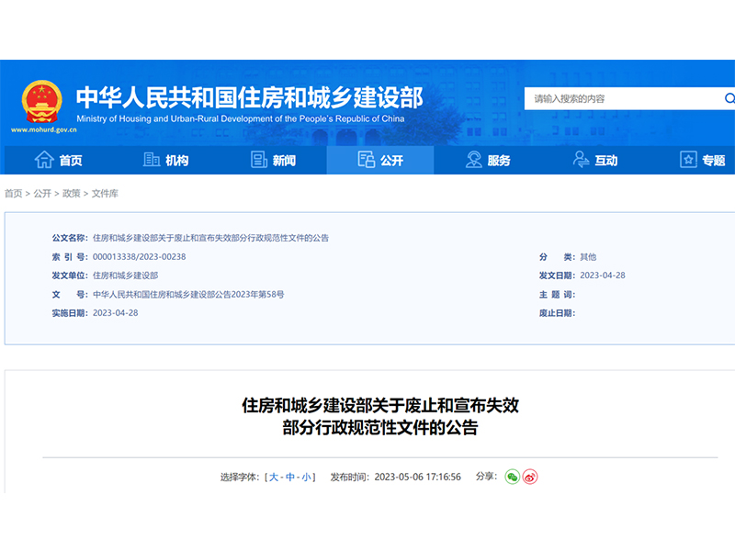
Task: Click the 互动 people icon
Action: pyautogui.click(x=581, y=160)
